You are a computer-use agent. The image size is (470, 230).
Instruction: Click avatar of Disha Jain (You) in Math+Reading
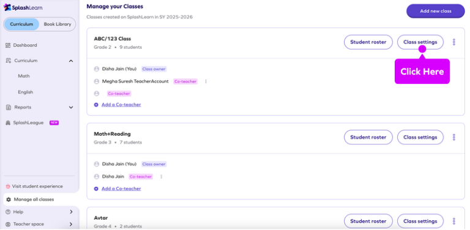point(97,164)
